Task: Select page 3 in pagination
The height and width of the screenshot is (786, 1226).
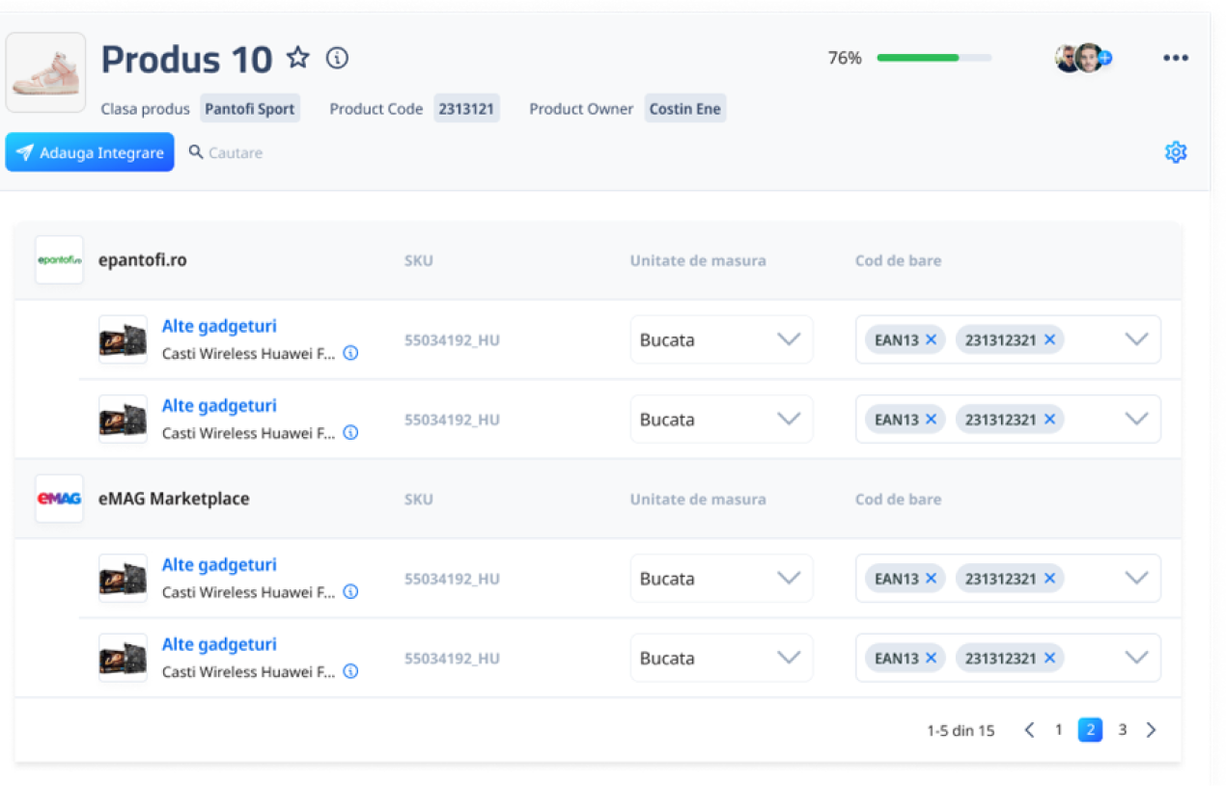Action: tap(1122, 730)
